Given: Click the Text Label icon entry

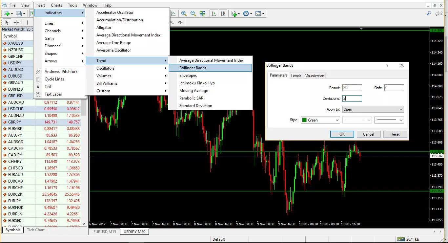Looking at the screenshot, I should click(x=38, y=94).
